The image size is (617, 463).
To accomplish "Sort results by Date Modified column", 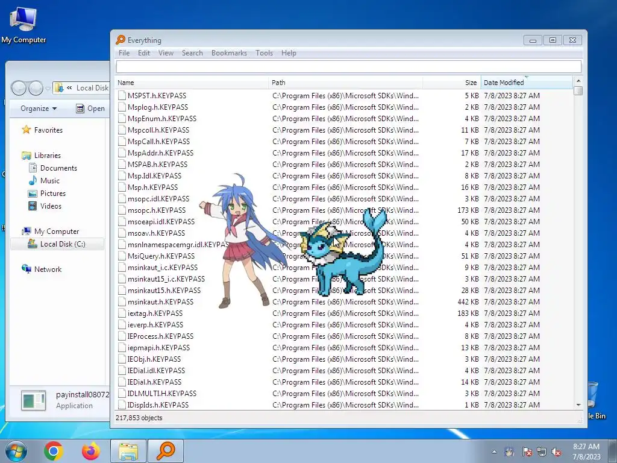I will (x=527, y=83).
